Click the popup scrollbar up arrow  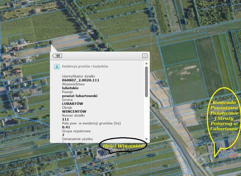pyautogui.click(x=146, y=63)
